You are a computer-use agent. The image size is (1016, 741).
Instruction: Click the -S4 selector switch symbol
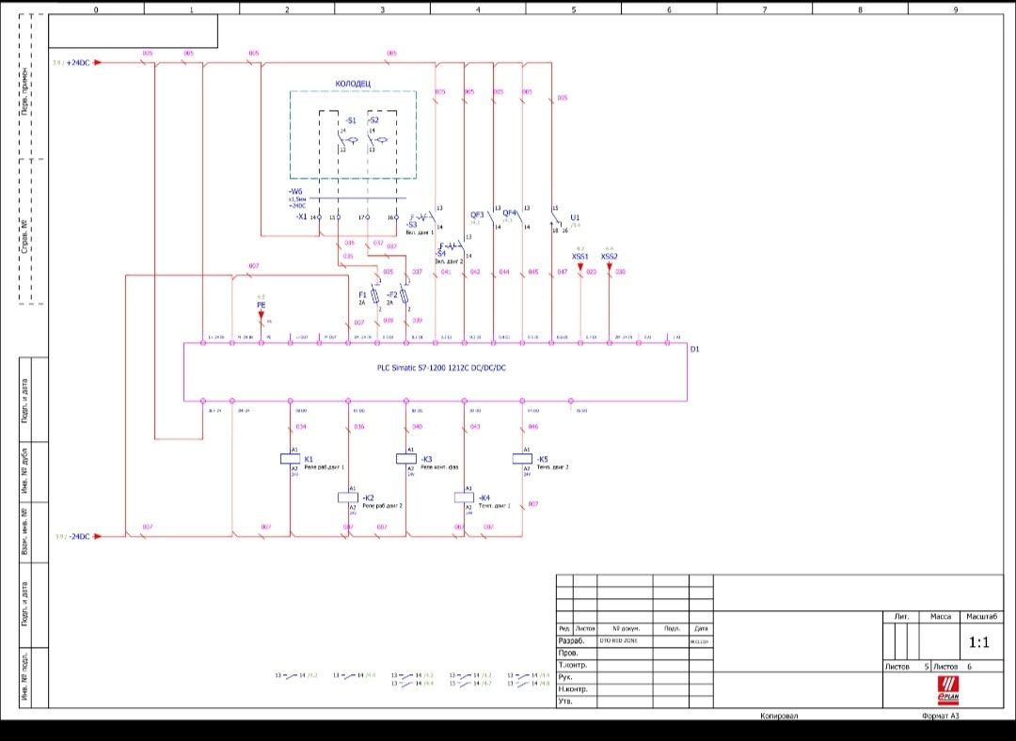click(x=453, y=246)
